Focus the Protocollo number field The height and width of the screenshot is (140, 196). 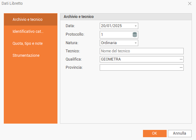(116, 34)
